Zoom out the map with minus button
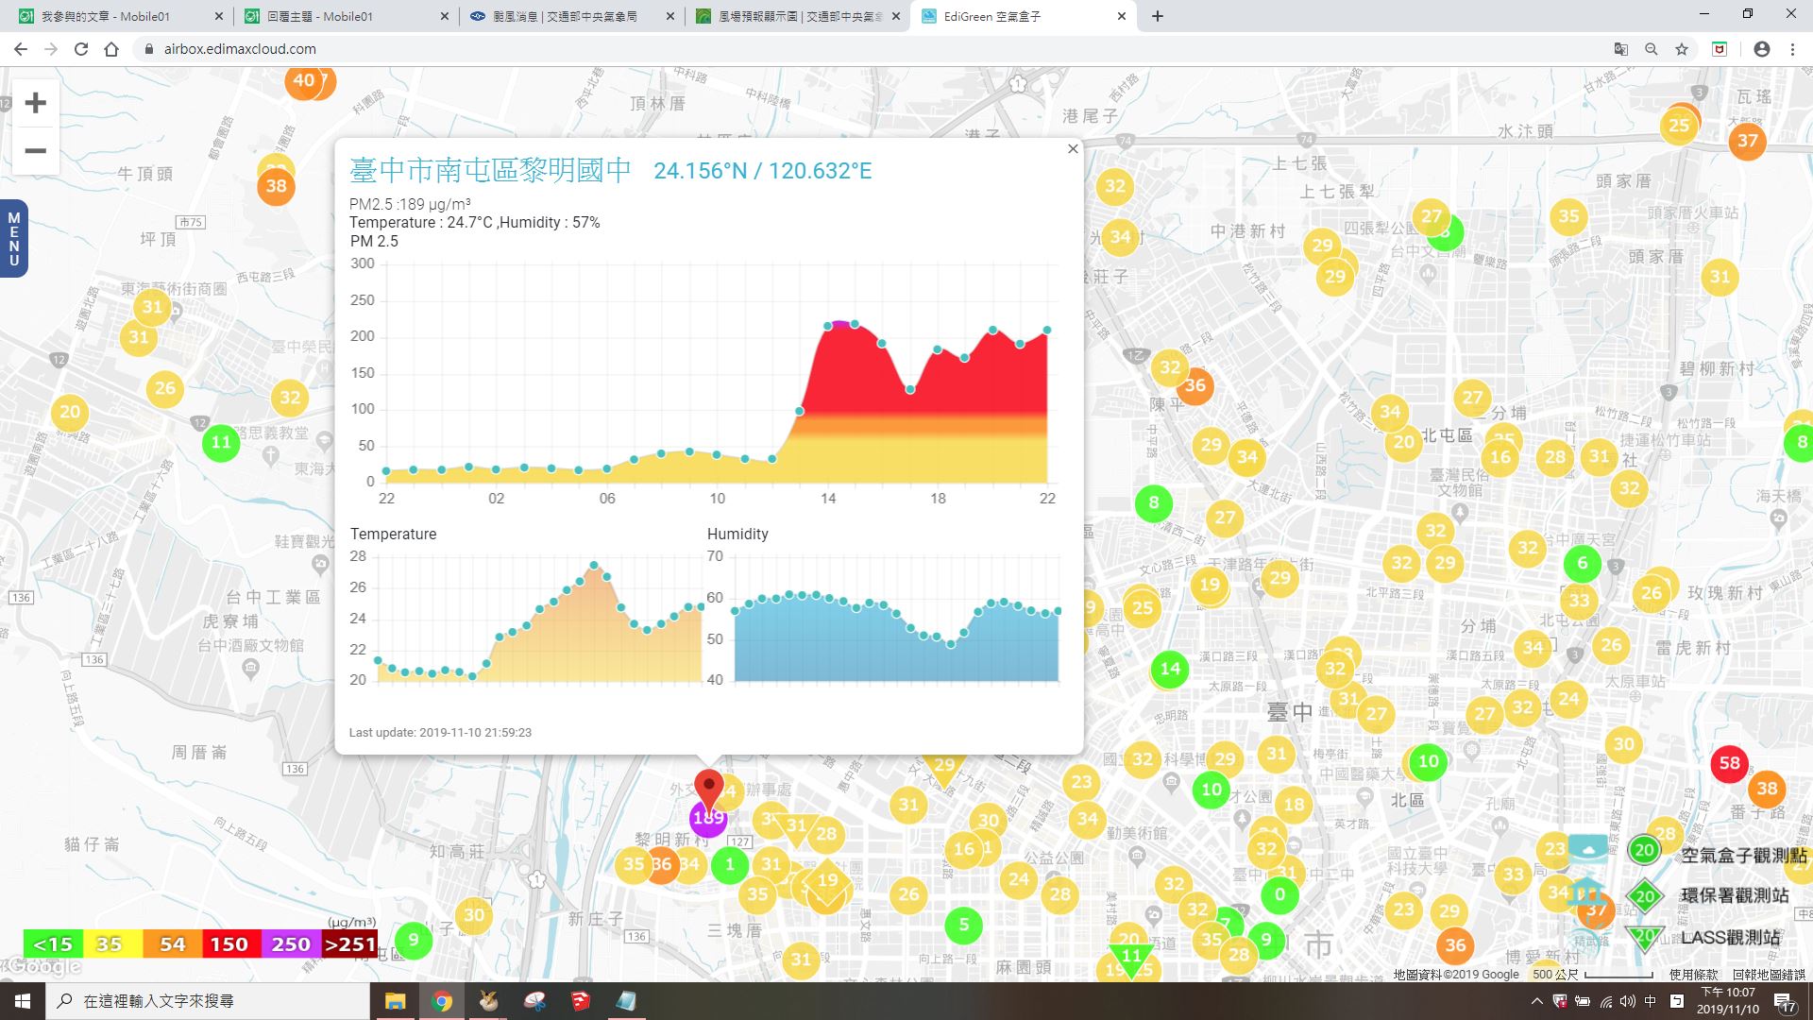The image size is (1813, 1020). tap(35, 151)
